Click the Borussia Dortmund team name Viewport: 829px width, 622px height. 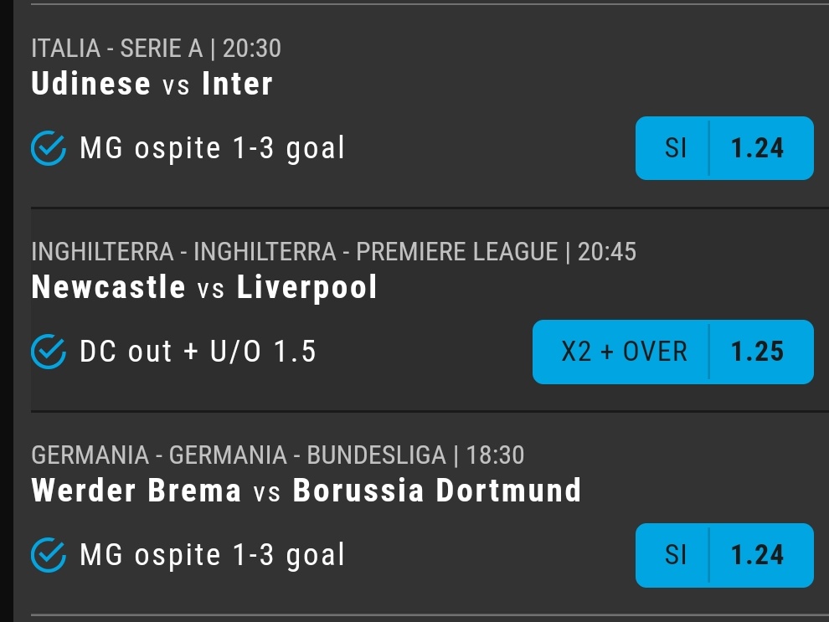437,491
